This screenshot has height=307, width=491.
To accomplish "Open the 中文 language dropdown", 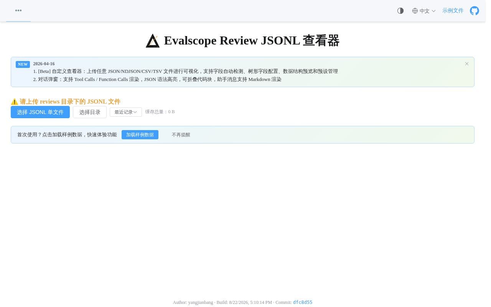I will (x=424, y=11).
